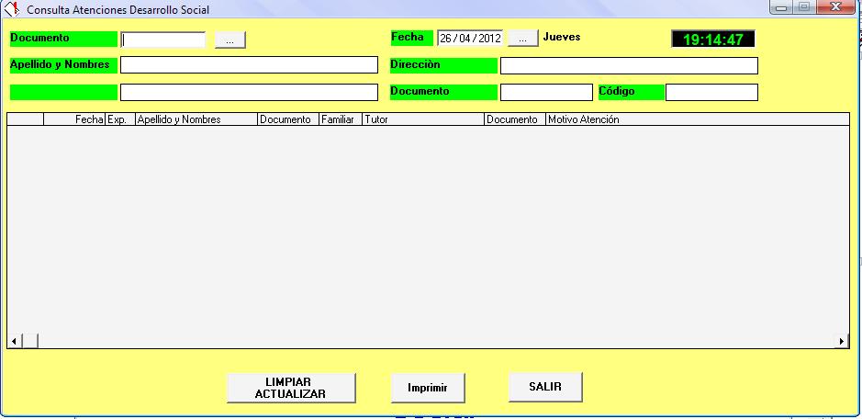Focus the Código input field

tap(711, 93)
